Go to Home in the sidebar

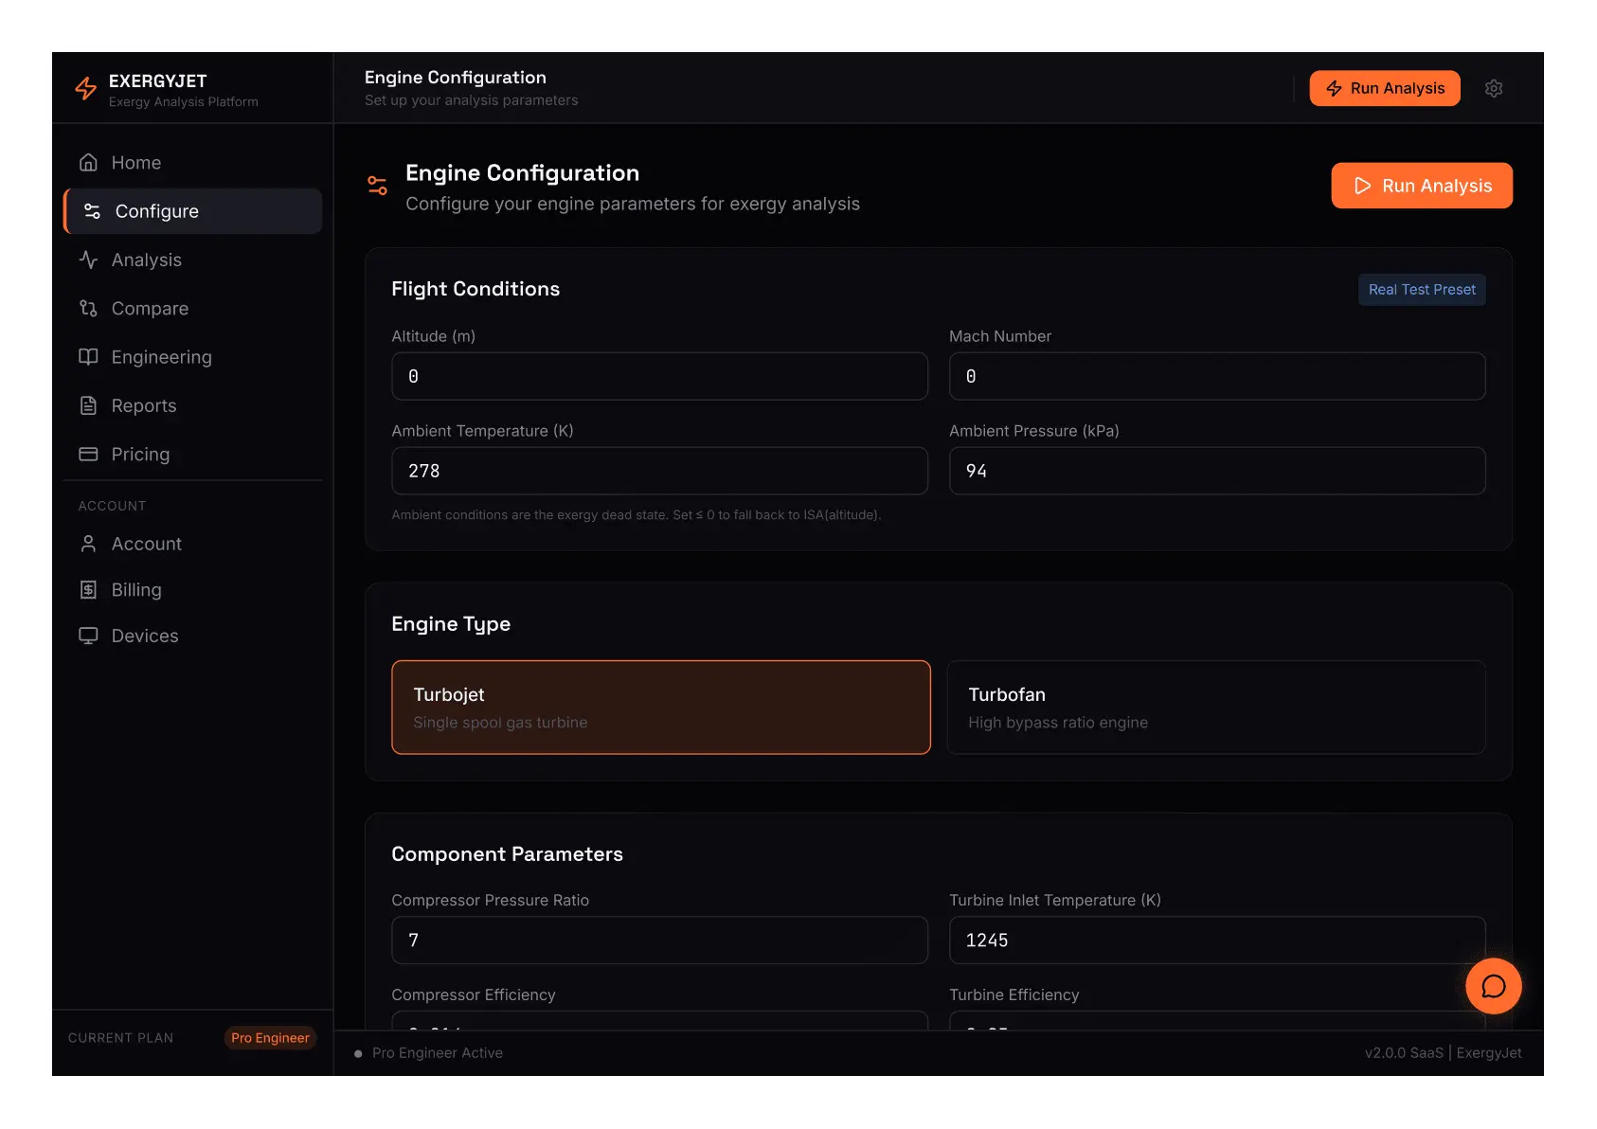pos(192,162)
